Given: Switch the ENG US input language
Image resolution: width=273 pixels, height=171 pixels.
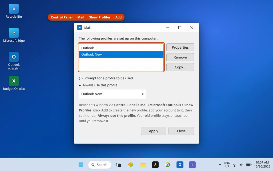Looking at the screenshot, I should 227,165.
